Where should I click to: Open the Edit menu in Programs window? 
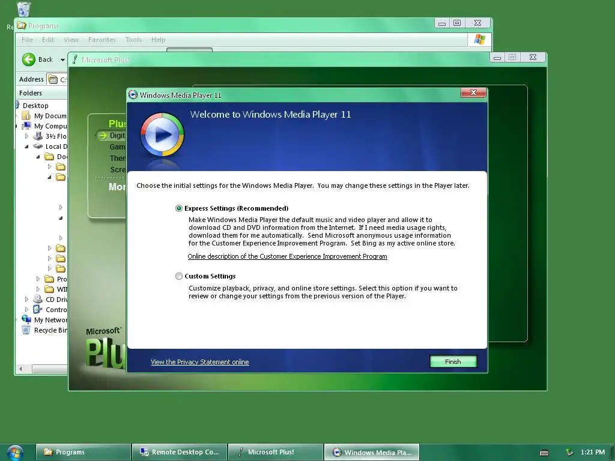tap(48, 40)
